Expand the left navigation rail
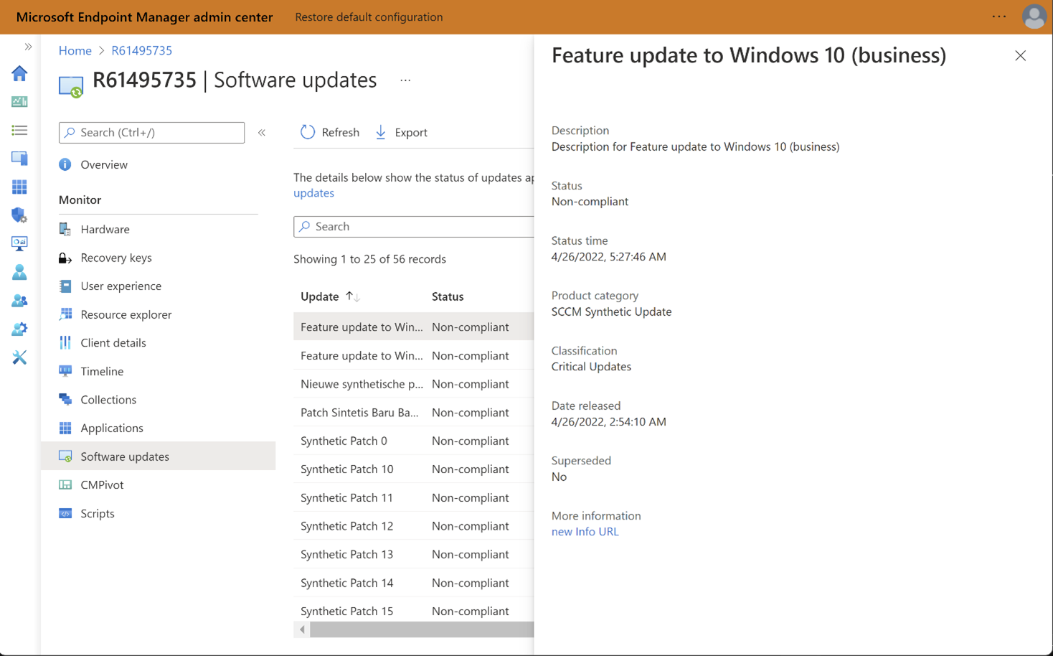 click(28, 47)
